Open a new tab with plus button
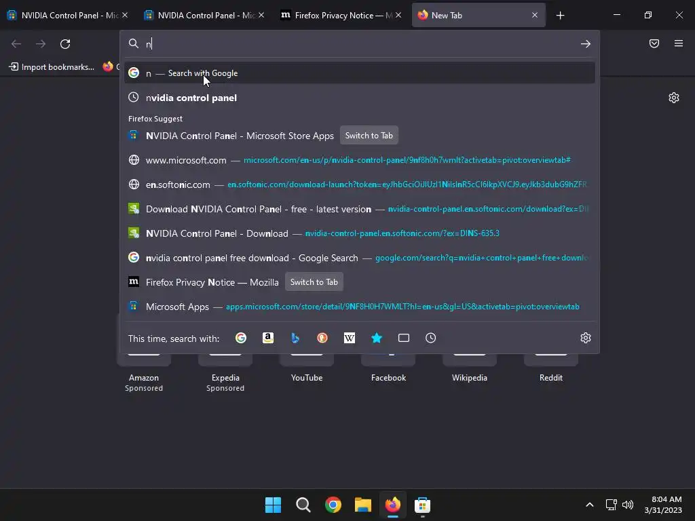This screenshot has height=521, width=695. pos(560,16)
